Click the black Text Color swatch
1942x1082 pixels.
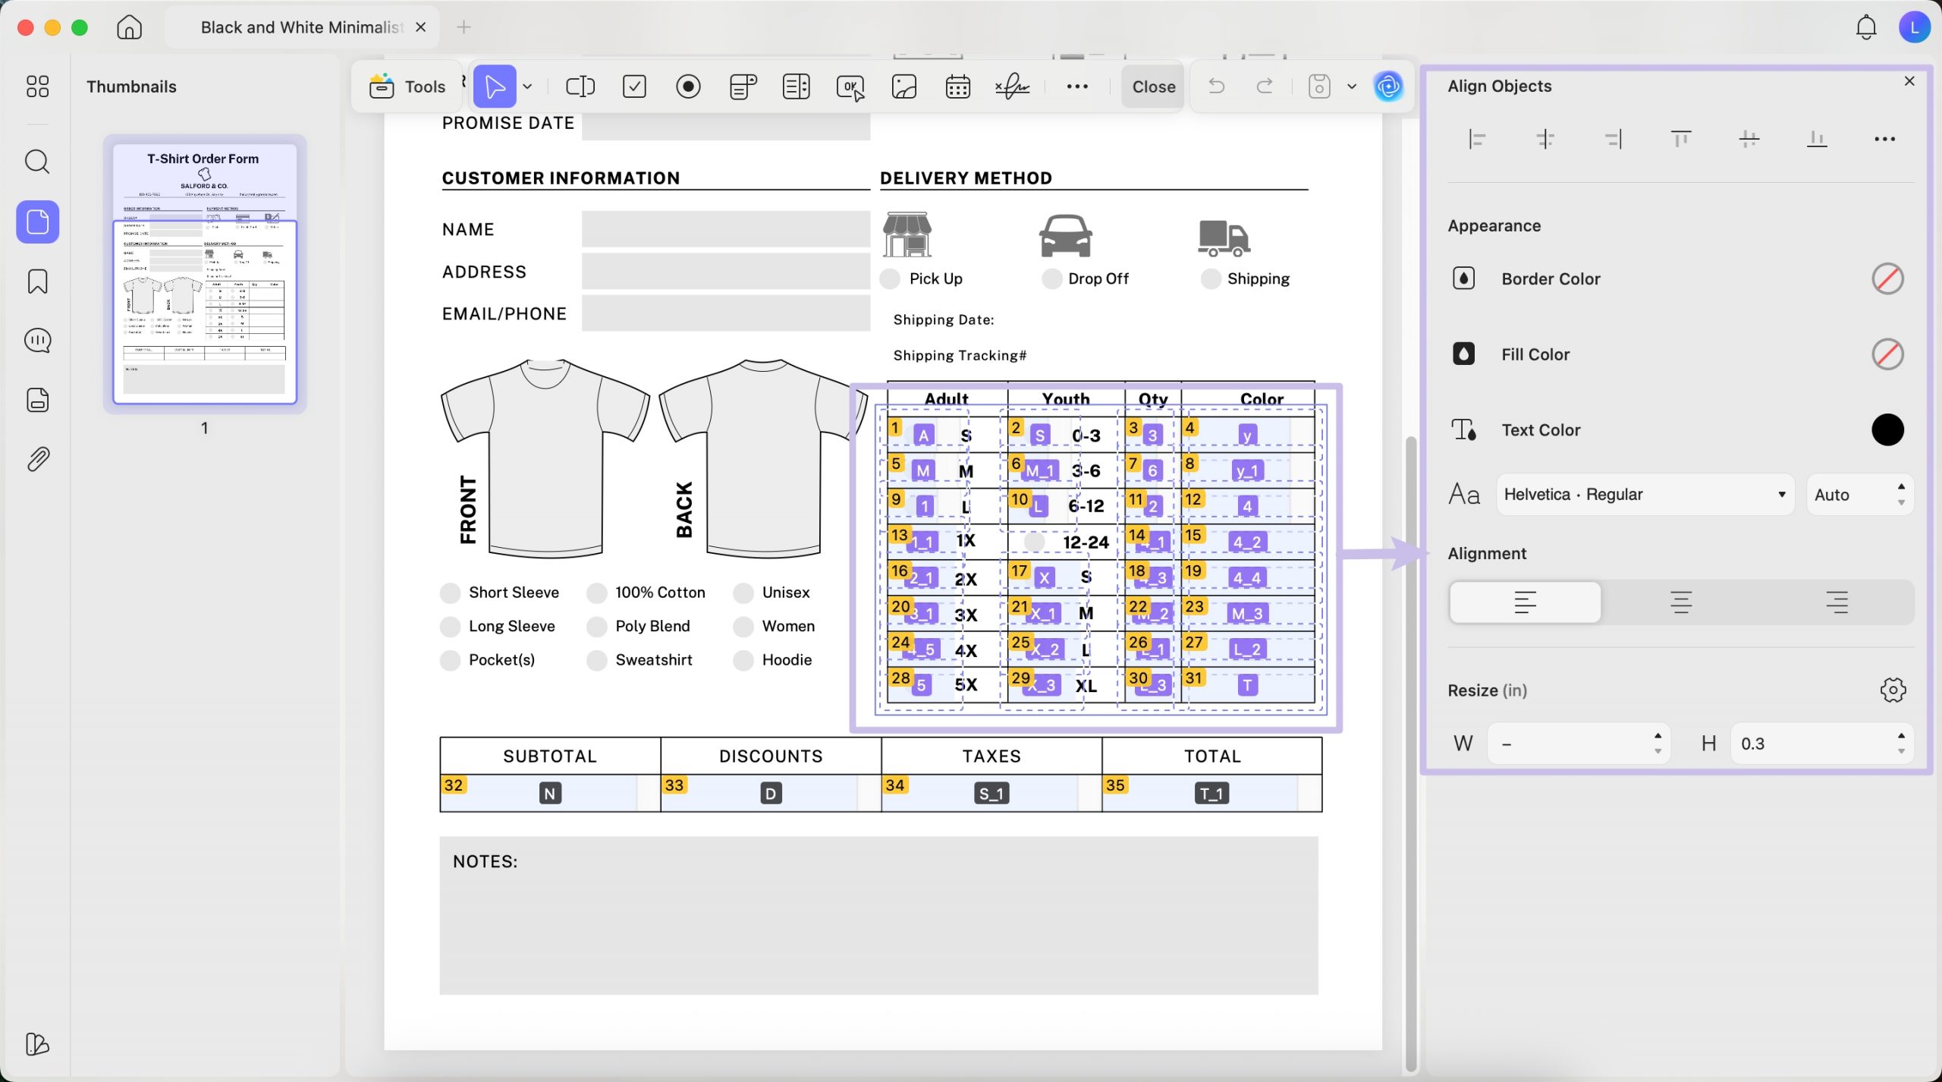click(1887, 430)
